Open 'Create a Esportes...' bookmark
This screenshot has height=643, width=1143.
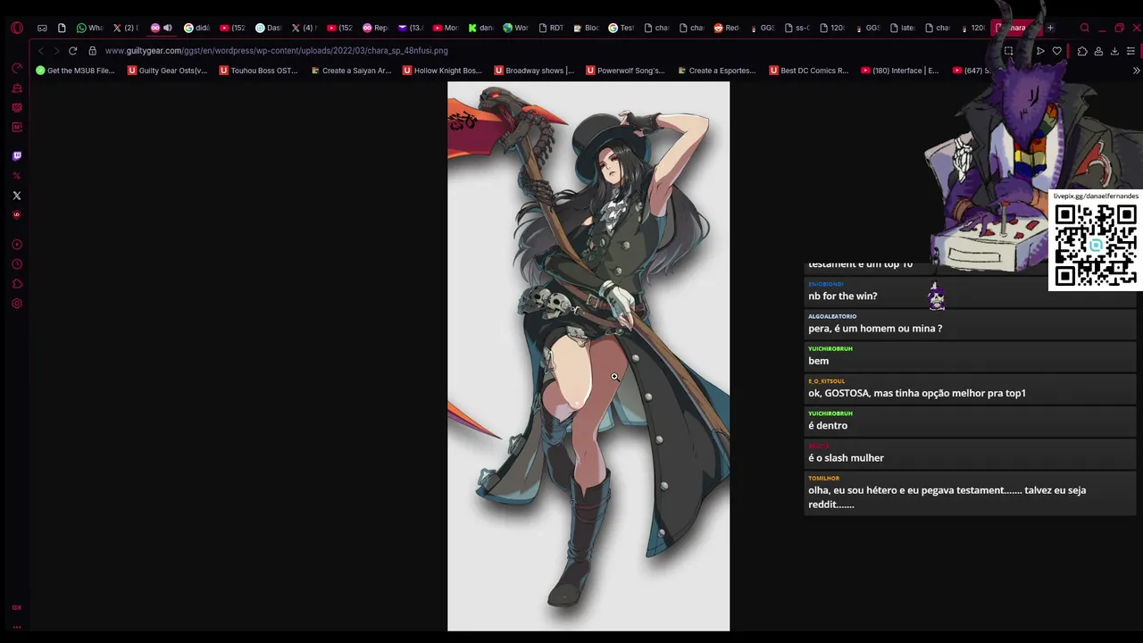click(717, 71)
